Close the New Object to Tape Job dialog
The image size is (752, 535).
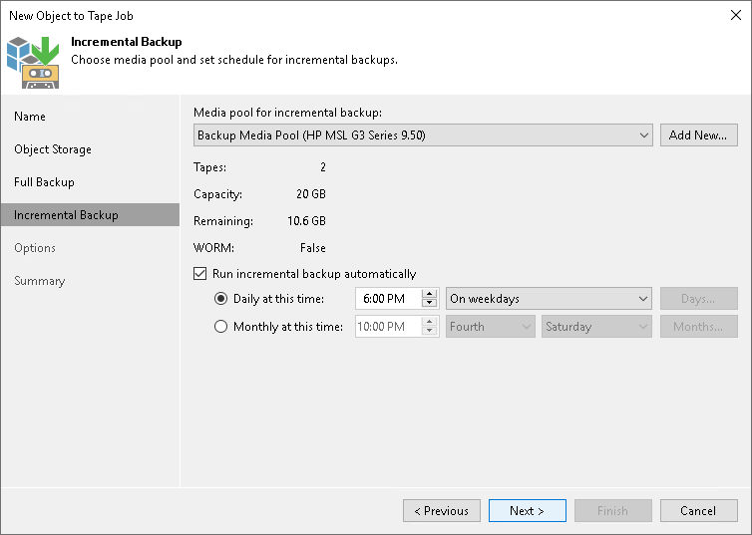736,15
